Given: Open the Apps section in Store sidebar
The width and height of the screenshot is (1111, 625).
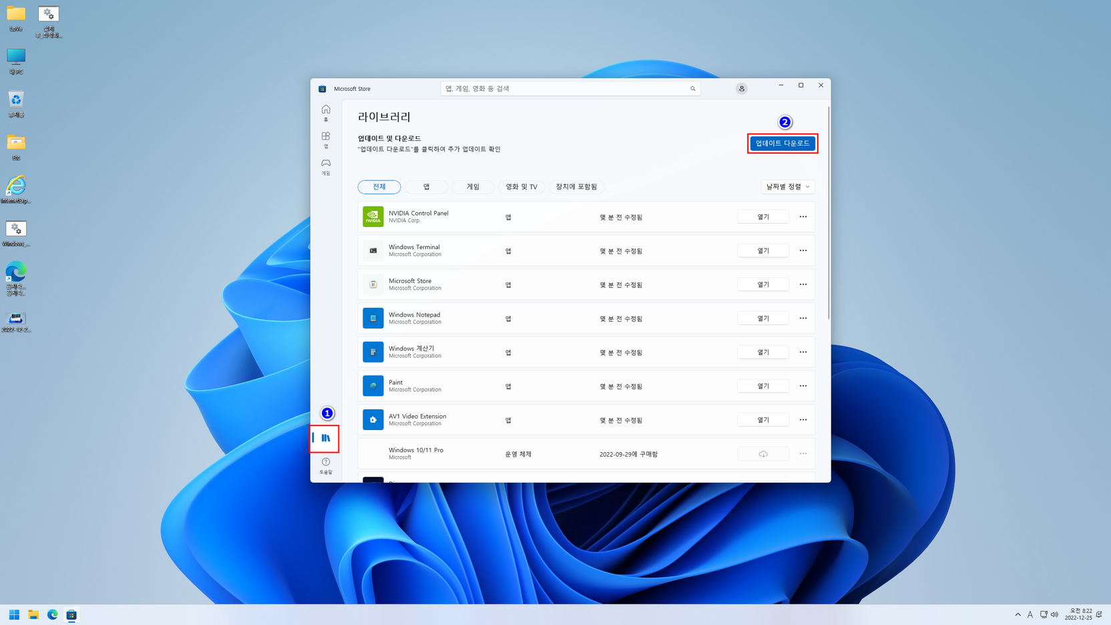Looking at the screenshot, I should tap(326, 140).
